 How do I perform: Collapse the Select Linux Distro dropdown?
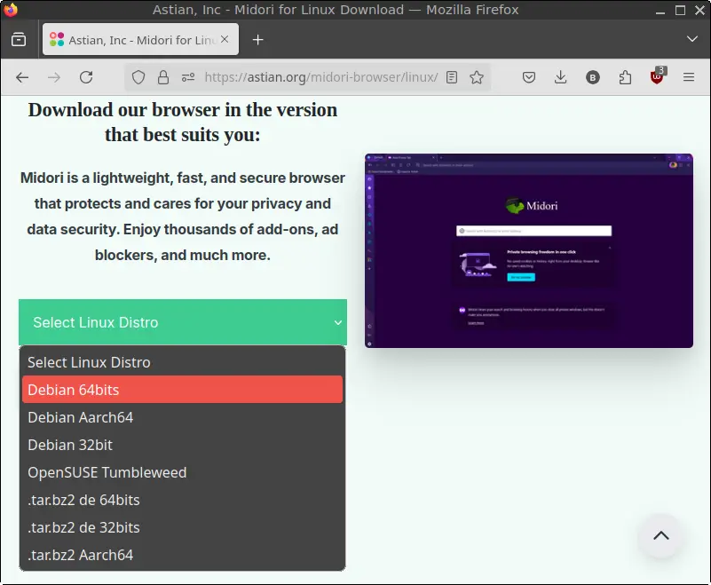pos(183,322)
